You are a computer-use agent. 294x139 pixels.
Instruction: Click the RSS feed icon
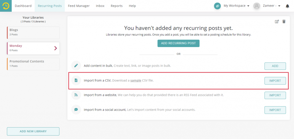tap(76, 95)
